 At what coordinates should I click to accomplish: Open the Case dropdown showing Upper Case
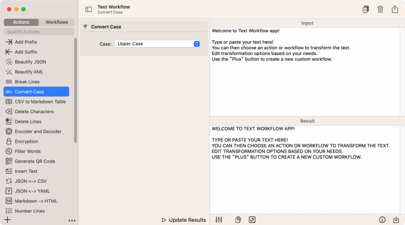[x=158, y=44]
